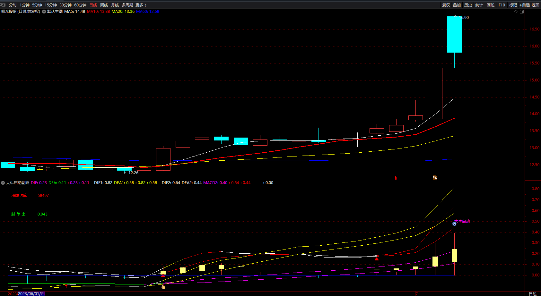Click the 大牛启动 gear signal icon
The image size is (541, 296).
(454, 224)
